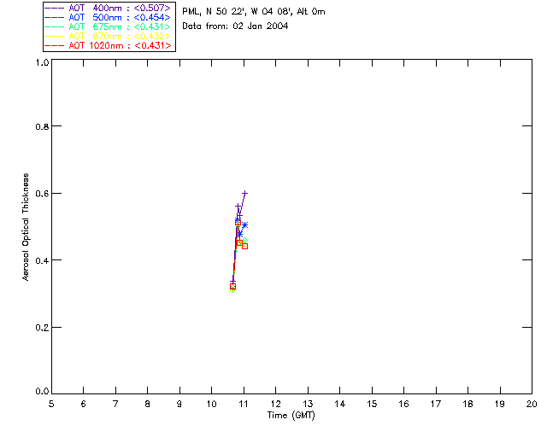Click x-axis tick label 14
This screenshot has width=547, height=437.
[340, 404]
